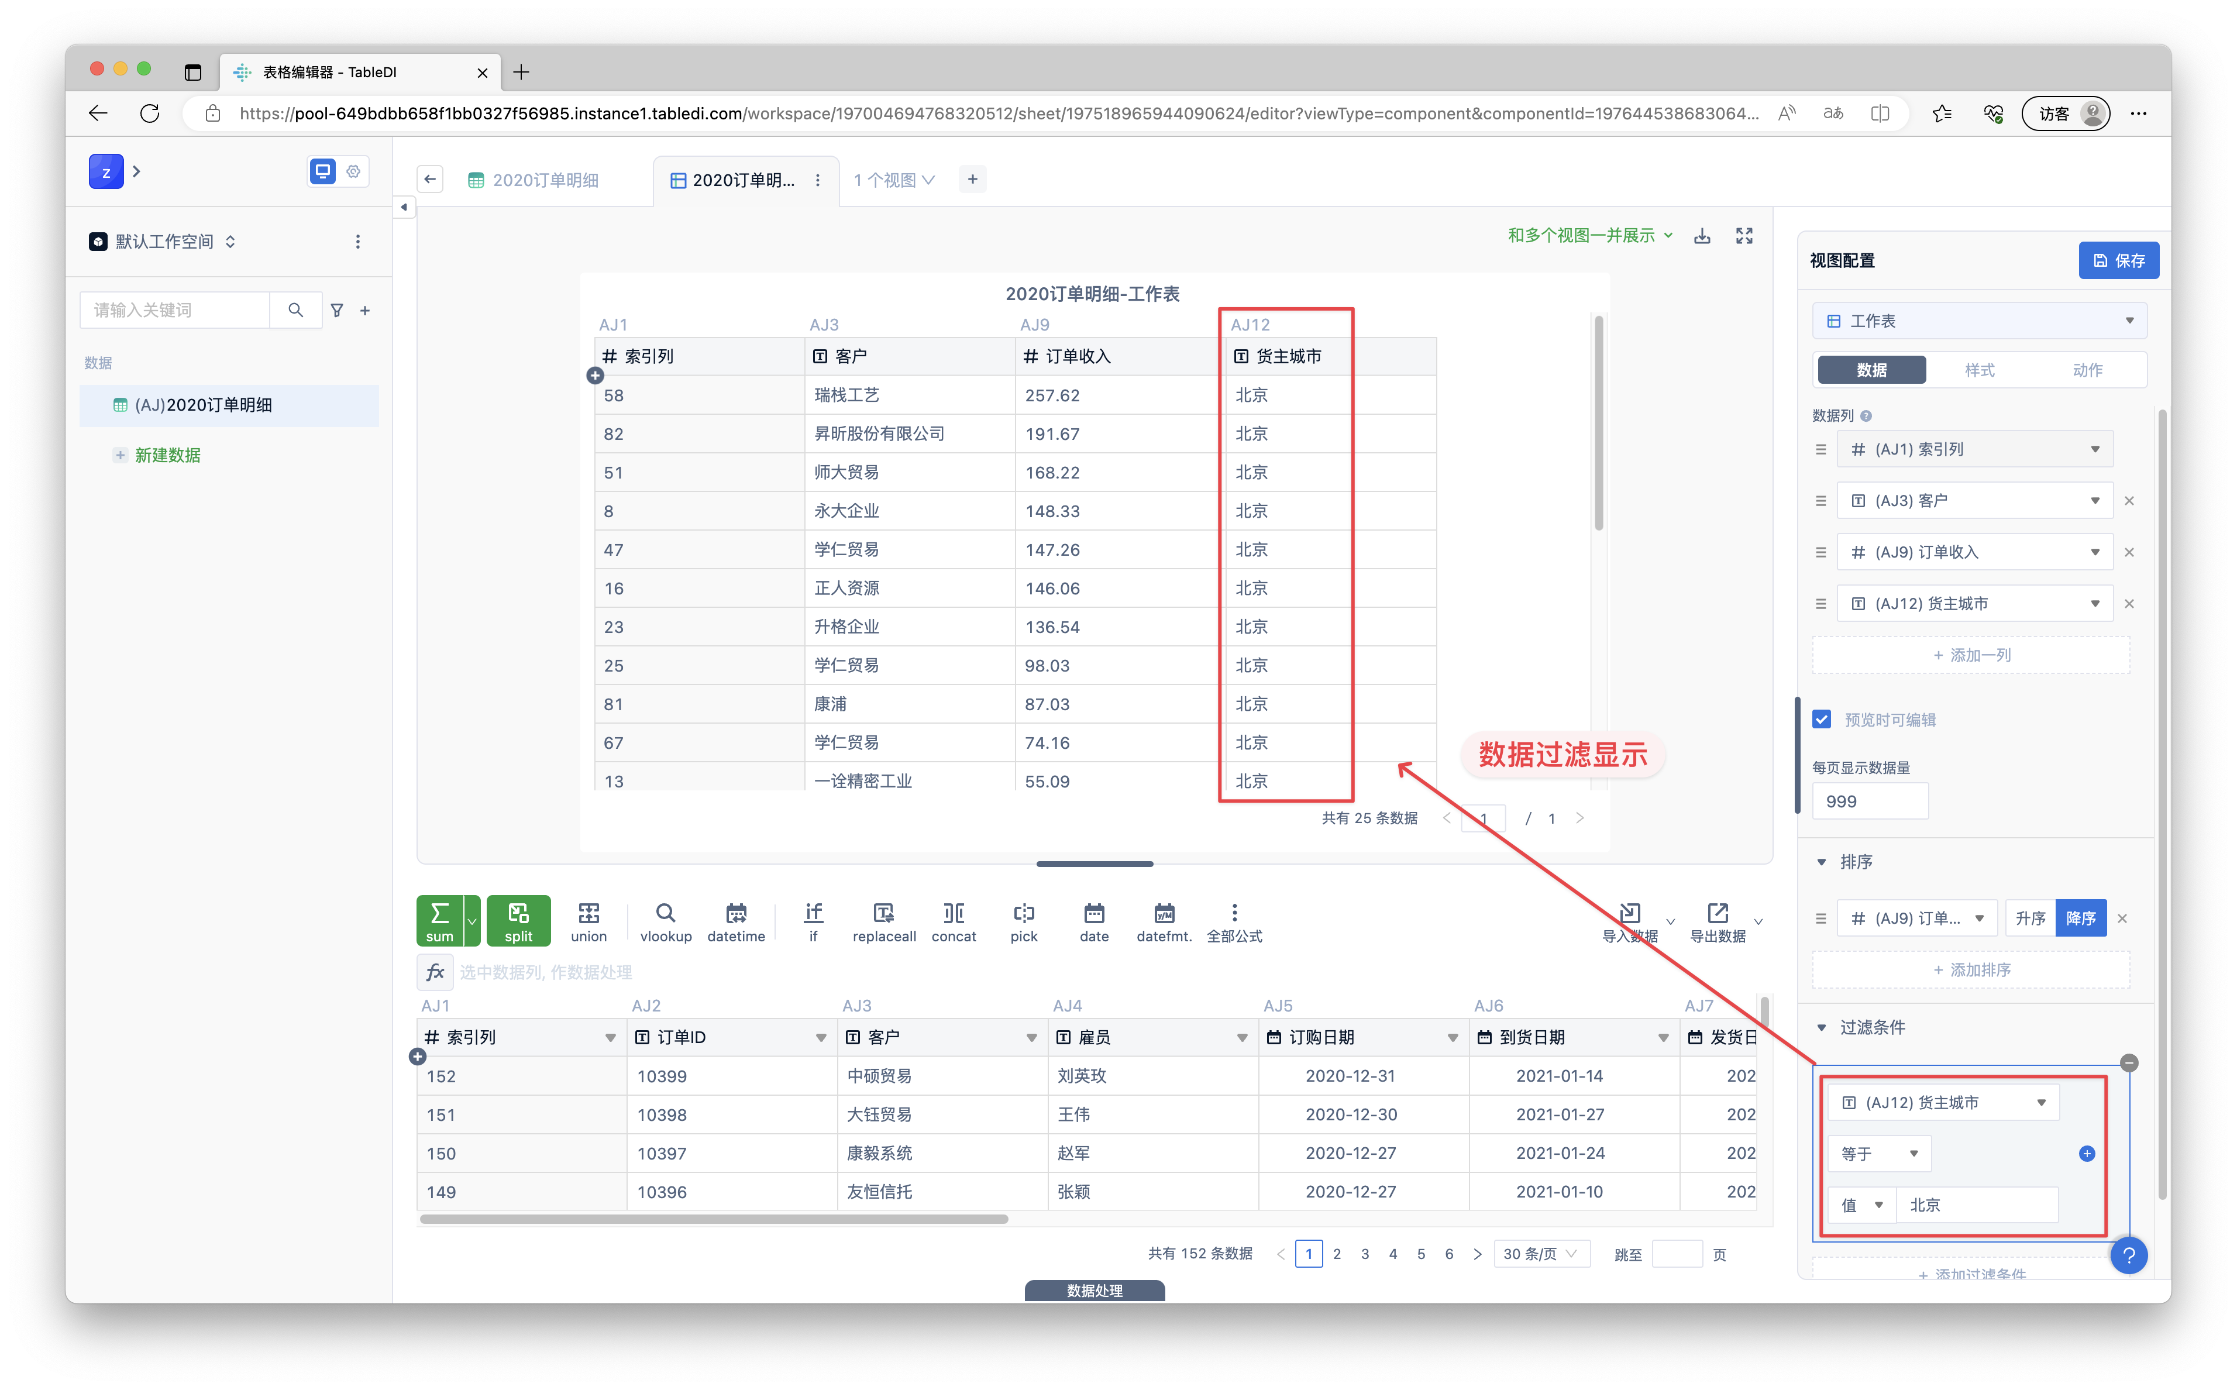Download the view using download icon

pos(1702,236)
